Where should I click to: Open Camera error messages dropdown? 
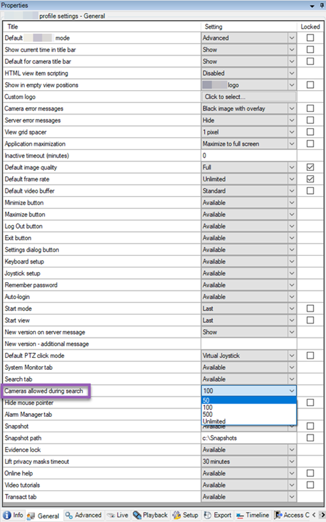(x=292, y=108)
